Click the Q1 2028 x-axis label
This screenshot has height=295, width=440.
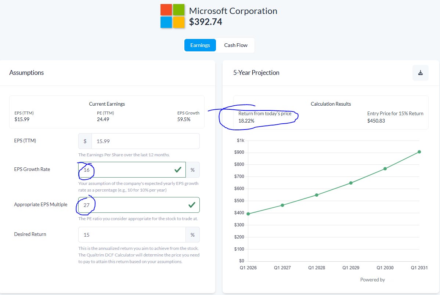317,268
